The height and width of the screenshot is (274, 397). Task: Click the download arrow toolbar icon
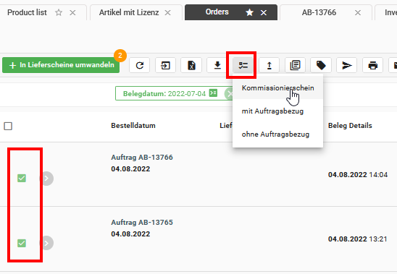217,66
